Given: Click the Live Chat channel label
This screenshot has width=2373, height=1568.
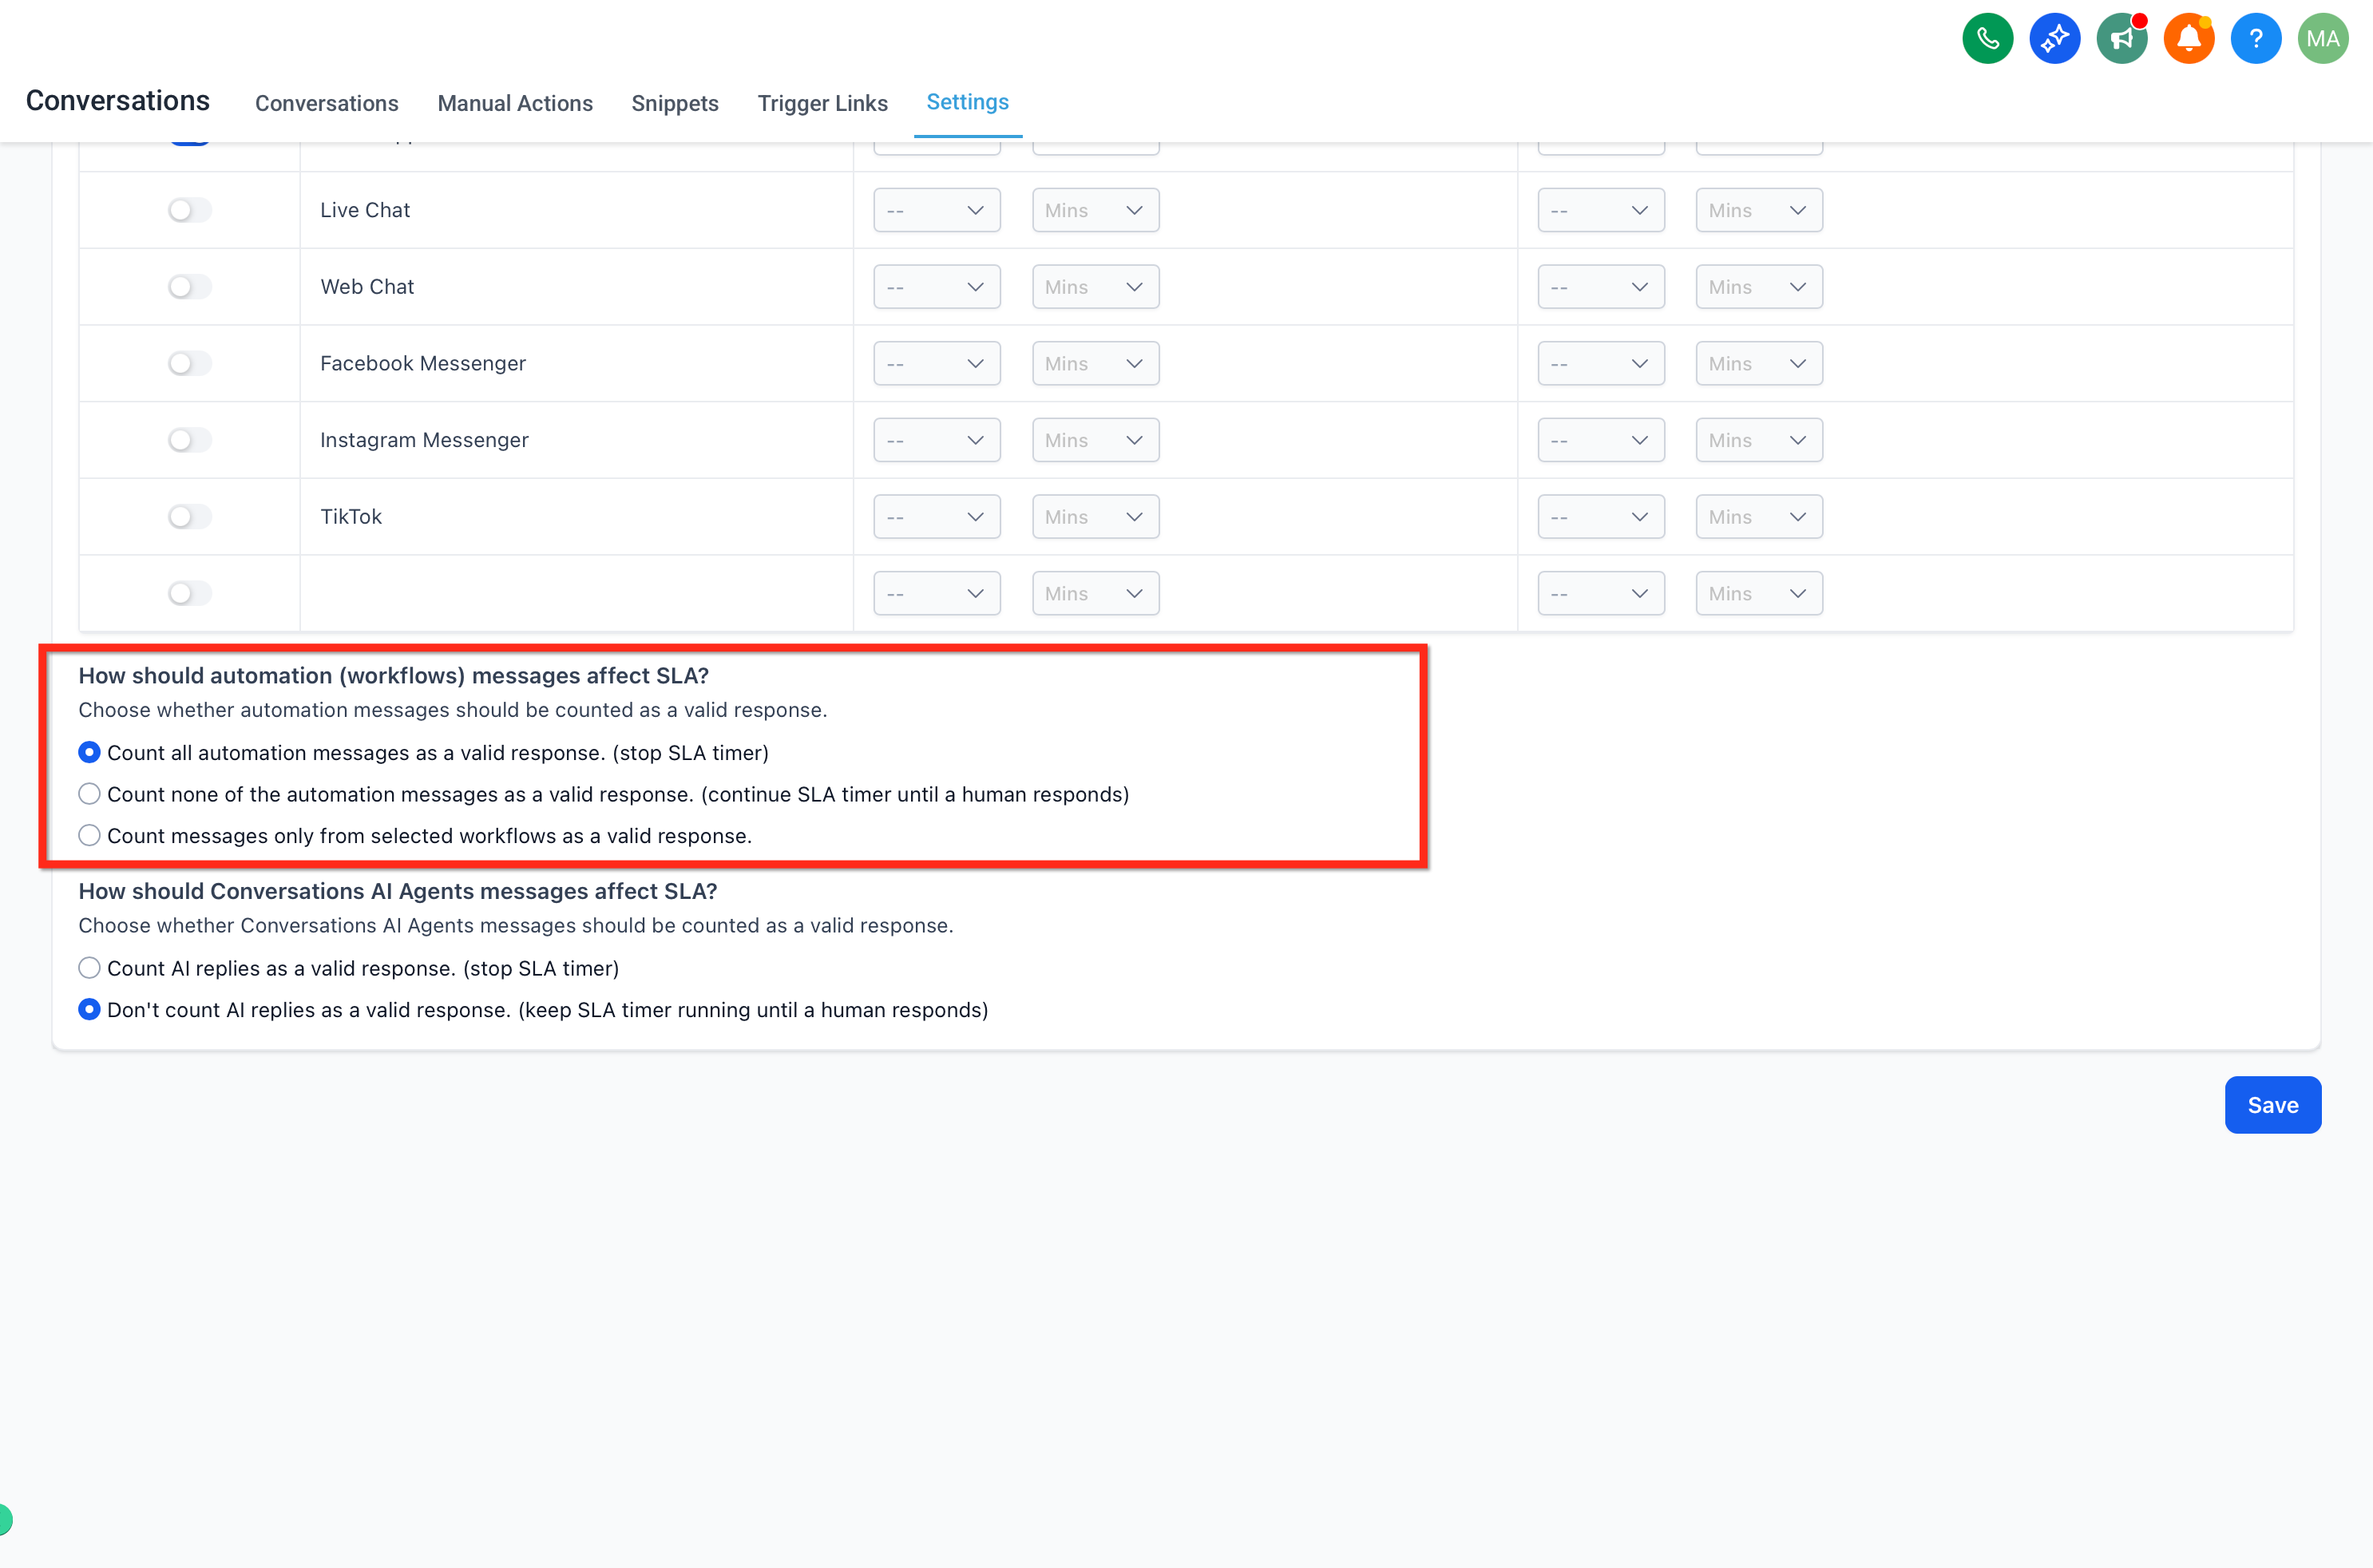Looking at the screenshot, I should pos(365,210).
